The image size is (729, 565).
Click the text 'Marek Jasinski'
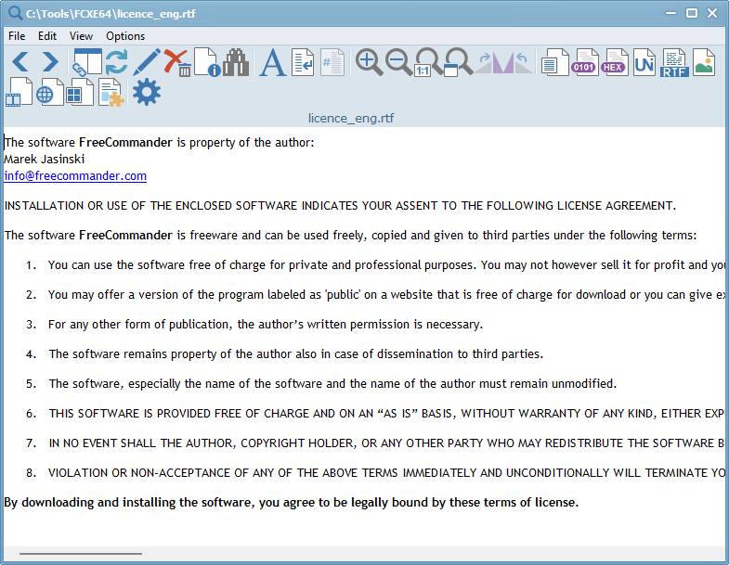pos(45,159)
